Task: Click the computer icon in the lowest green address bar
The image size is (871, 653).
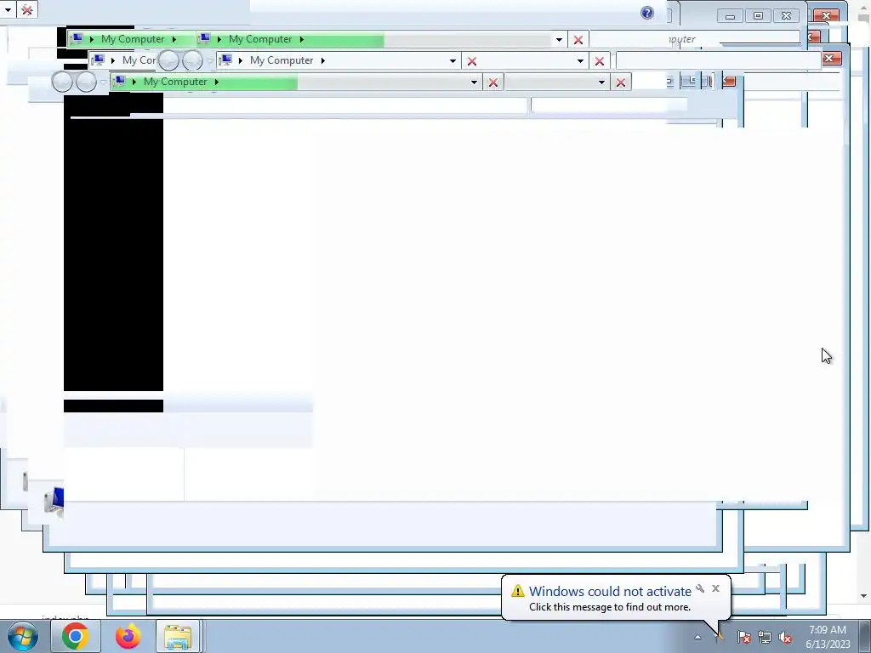Action: pyautogui.click(x=119, y=81)
